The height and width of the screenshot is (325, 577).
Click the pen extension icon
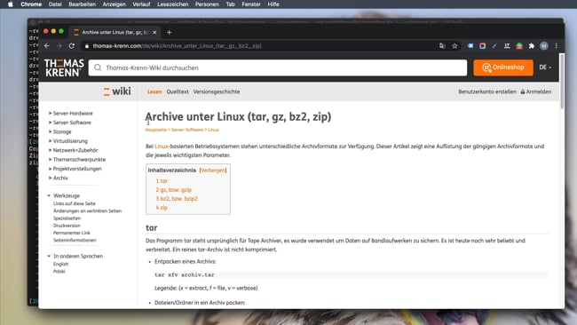coord(494,46)
